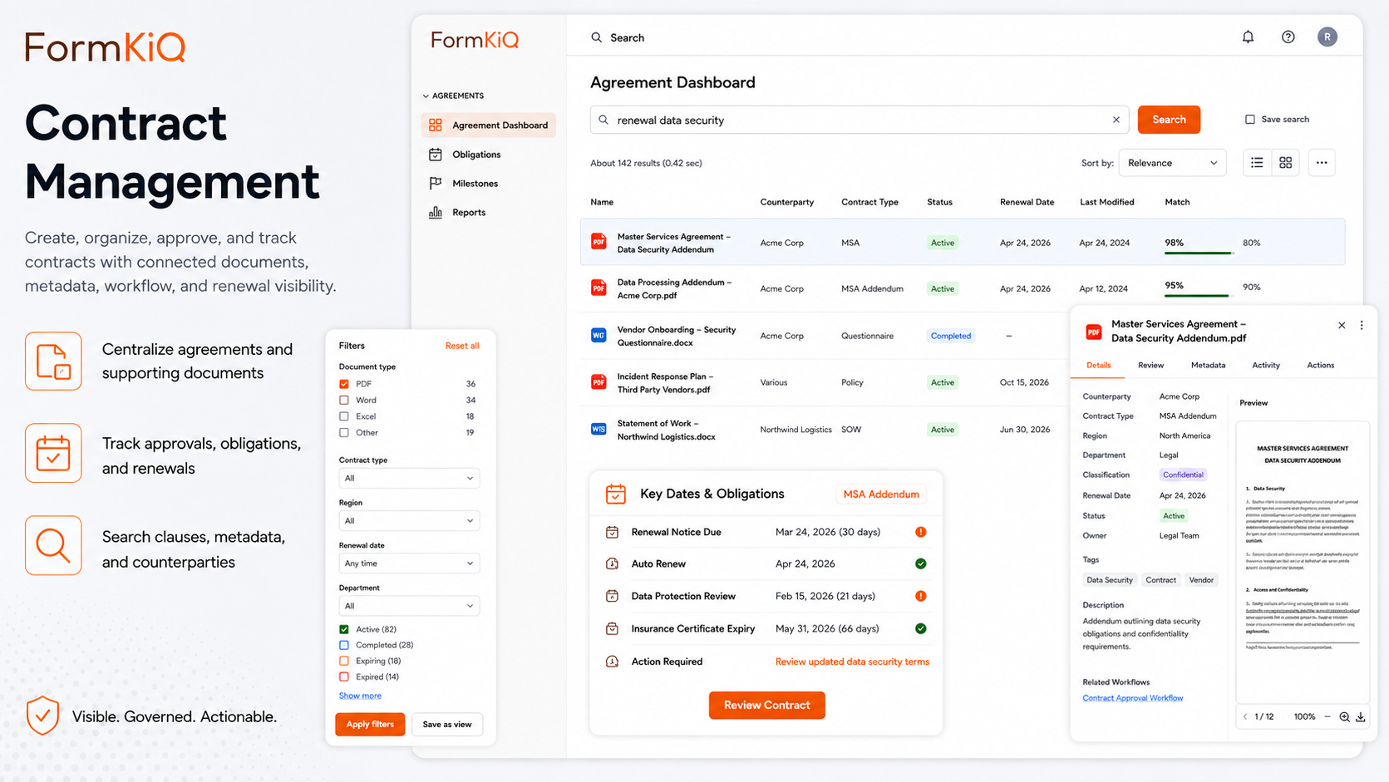
Task: Check the Expiring (18) status filter
Action: pos(344,661)
